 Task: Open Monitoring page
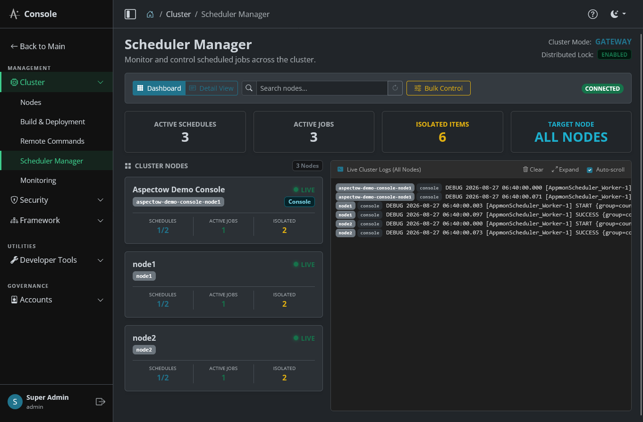point(38,180)
